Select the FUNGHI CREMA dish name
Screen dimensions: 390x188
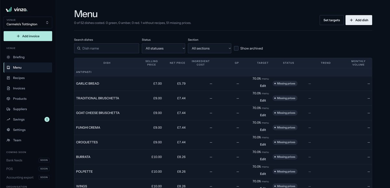(88, 128)
